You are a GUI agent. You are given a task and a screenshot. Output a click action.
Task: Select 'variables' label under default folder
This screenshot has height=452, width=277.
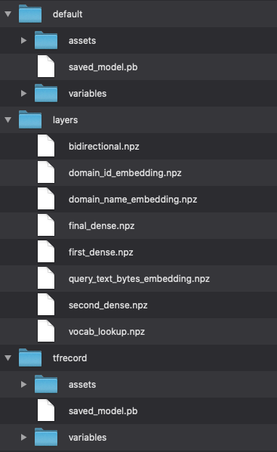88,94
